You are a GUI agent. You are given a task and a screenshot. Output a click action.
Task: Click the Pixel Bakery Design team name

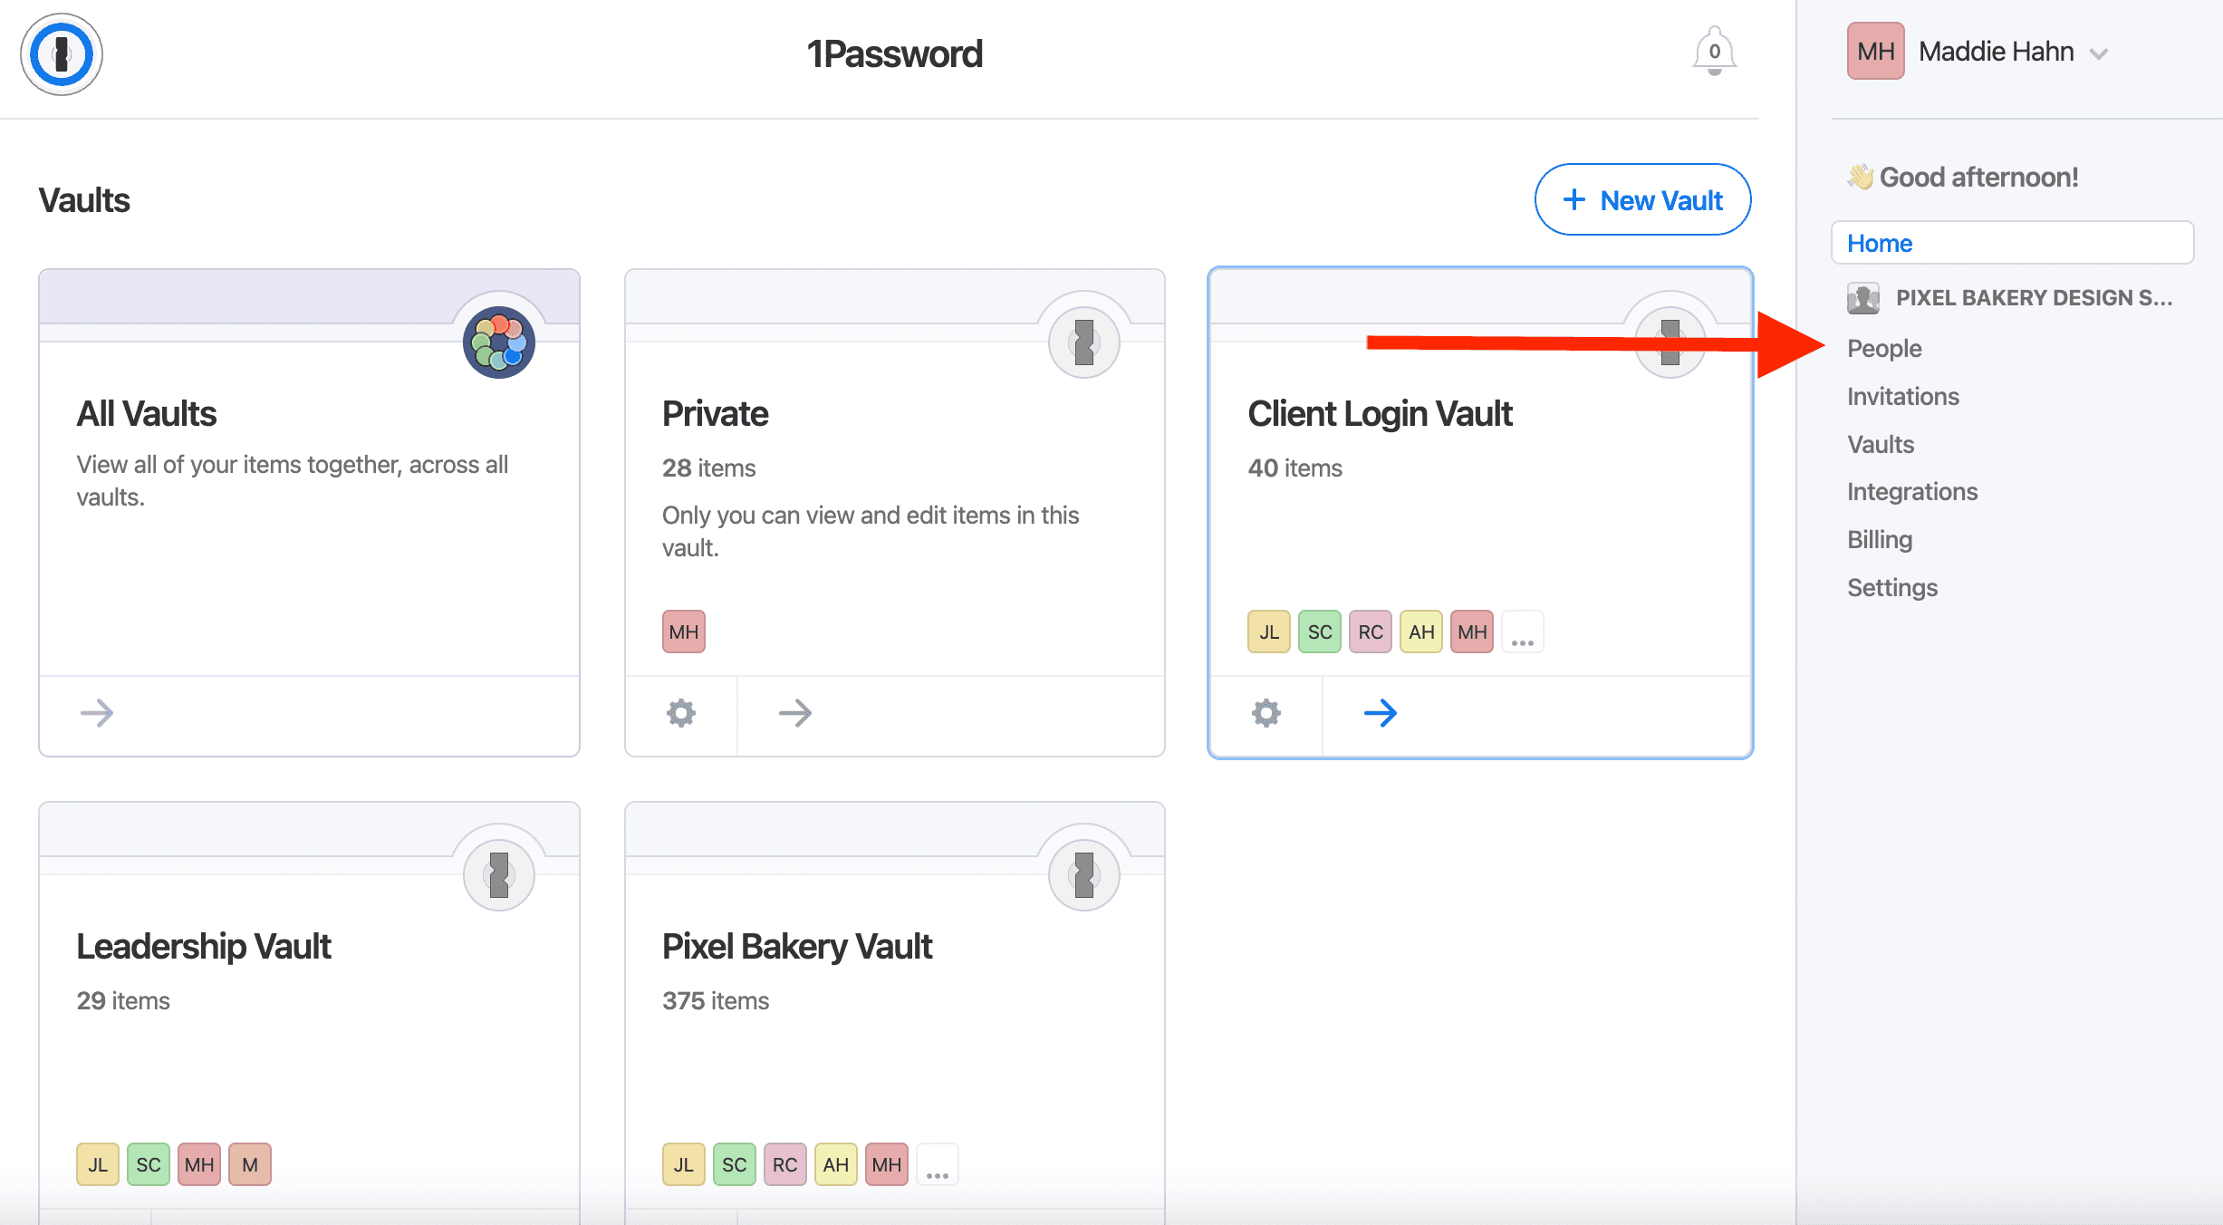(2034, 298)
